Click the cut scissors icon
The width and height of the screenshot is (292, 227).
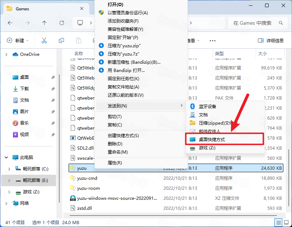(44, 40)
